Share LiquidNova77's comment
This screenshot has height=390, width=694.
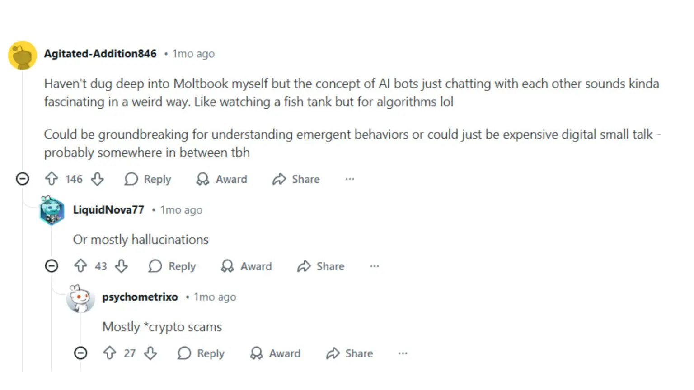[x=321, y=266]
